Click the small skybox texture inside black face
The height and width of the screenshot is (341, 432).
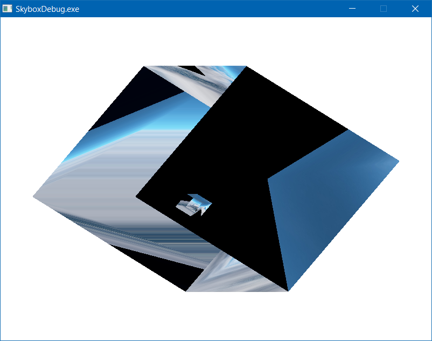pyautogui.click(x=194, y=205)
